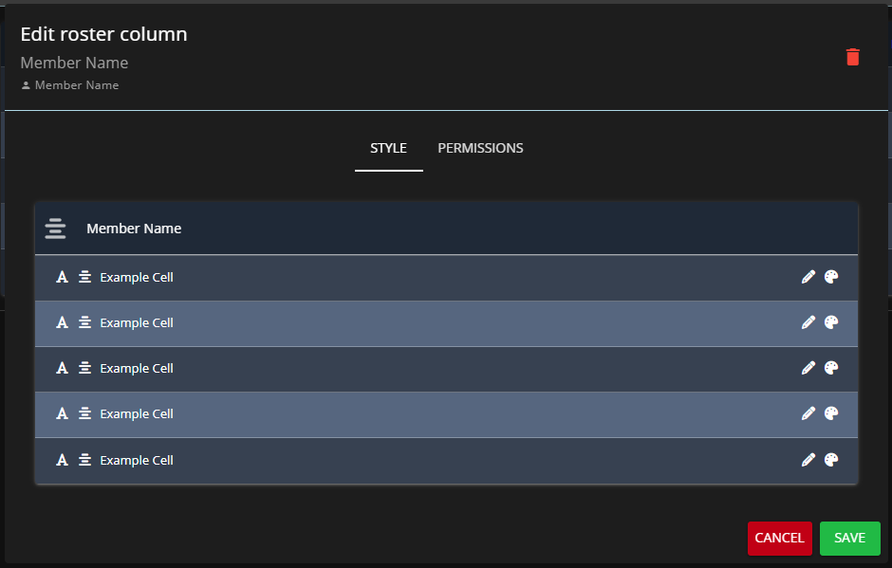Click the header alignment icon beside Member Name
Viewport: 892px width, 568px height.
tap(56, 229)
